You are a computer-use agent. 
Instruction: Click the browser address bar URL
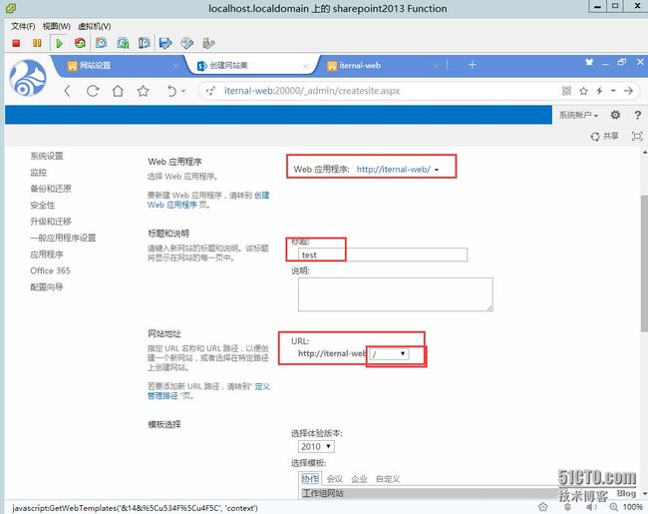pos(312,91)
